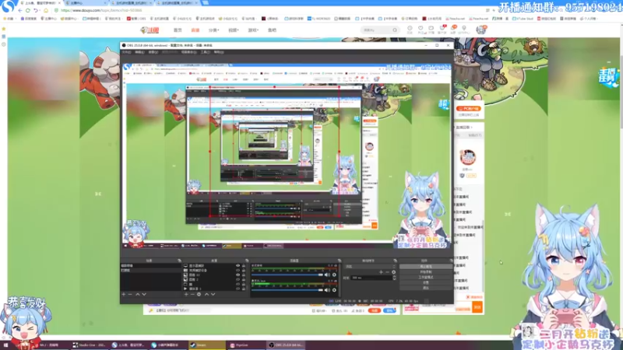
Task: Open OBS Settings button in Controls
Action: (426, 282)
